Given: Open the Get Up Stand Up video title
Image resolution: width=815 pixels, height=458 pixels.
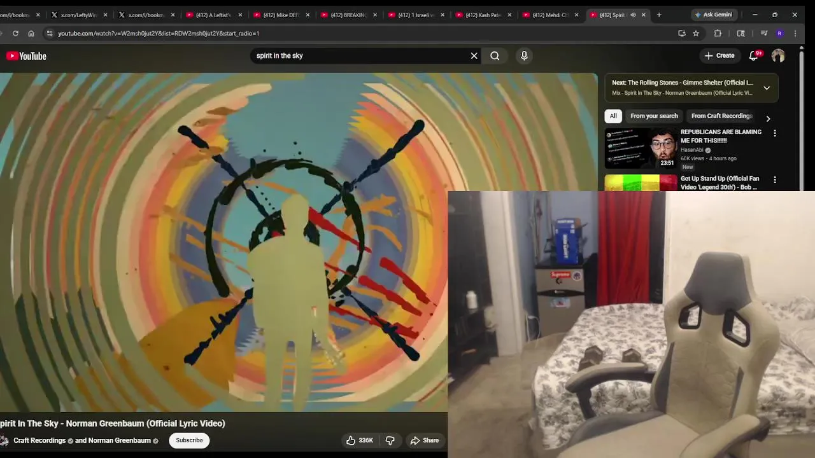Looking at the screenshot, I should [x=719, y=183].
